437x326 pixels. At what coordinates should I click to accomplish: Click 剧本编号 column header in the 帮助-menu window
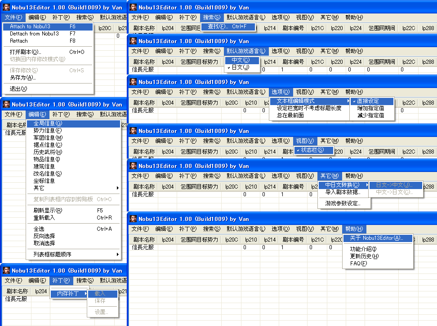click(293, 240)
